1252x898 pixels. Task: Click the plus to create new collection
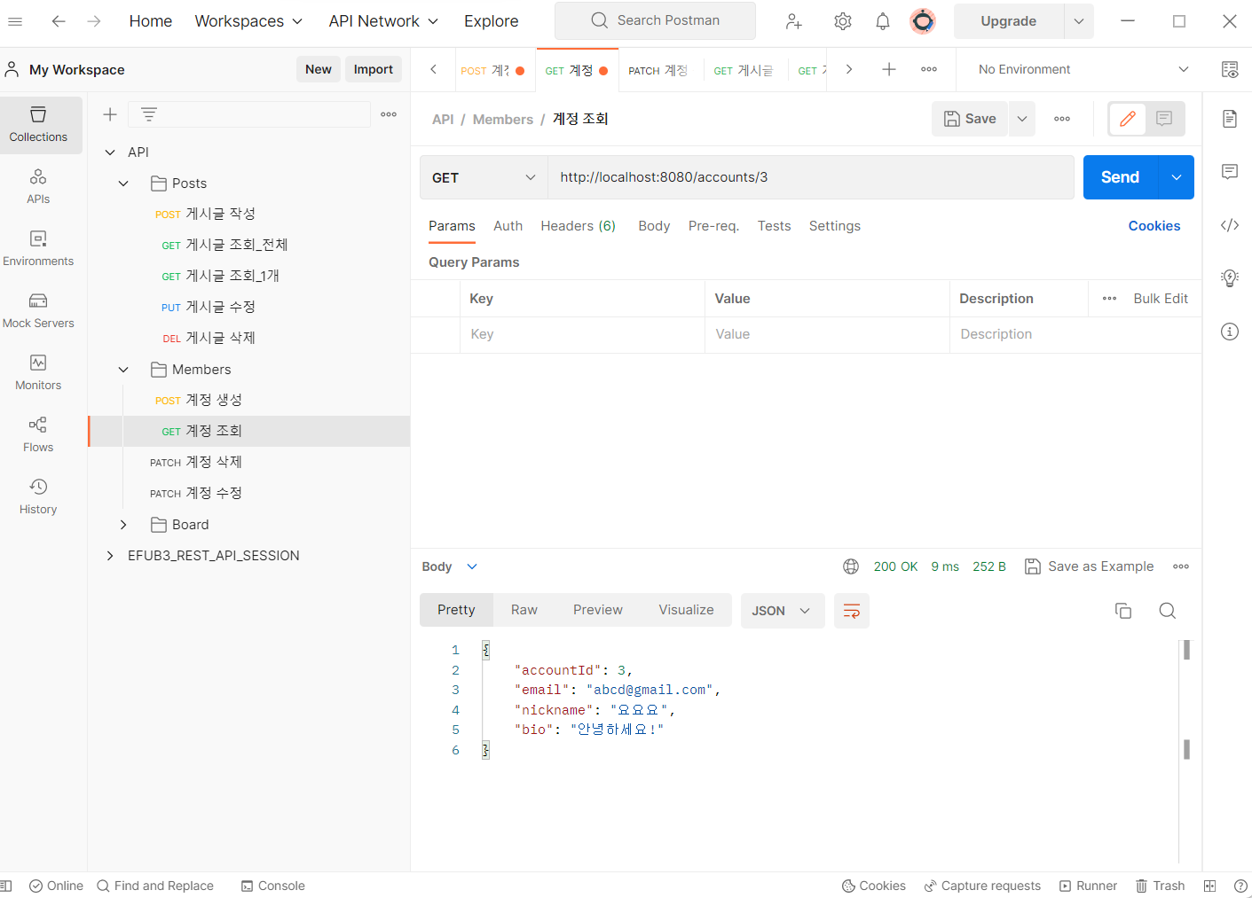pyautogui.click(x=110, y=114)
